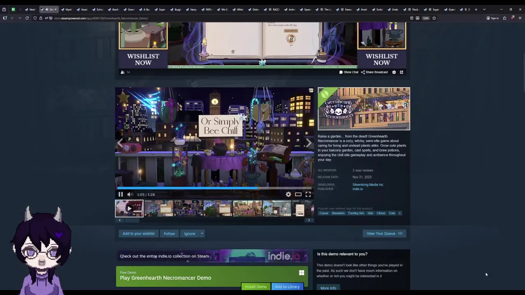Viewport: 525px width, 295px height.
Task: Click site security padlock icon
Action: coord(41,18)
